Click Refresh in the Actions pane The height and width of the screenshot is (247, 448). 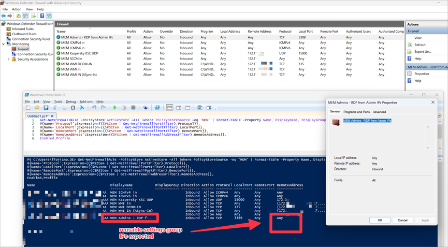420,45
